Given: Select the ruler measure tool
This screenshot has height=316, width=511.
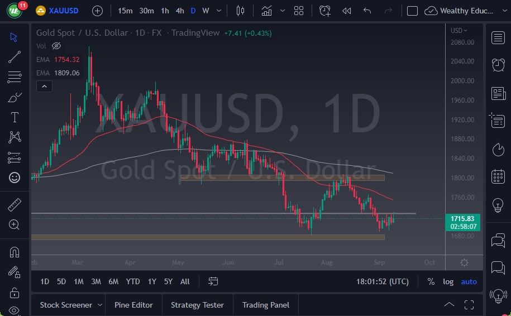Looking at the screenshot, I should [15, 205].
